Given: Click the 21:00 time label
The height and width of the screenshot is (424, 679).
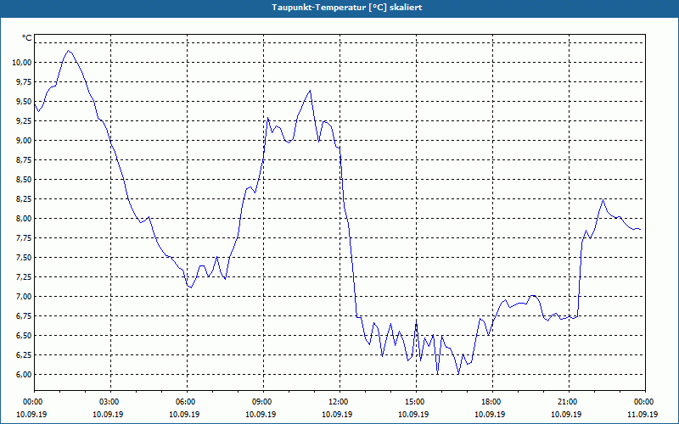Looking at the screenshot, I should (569, 402).
